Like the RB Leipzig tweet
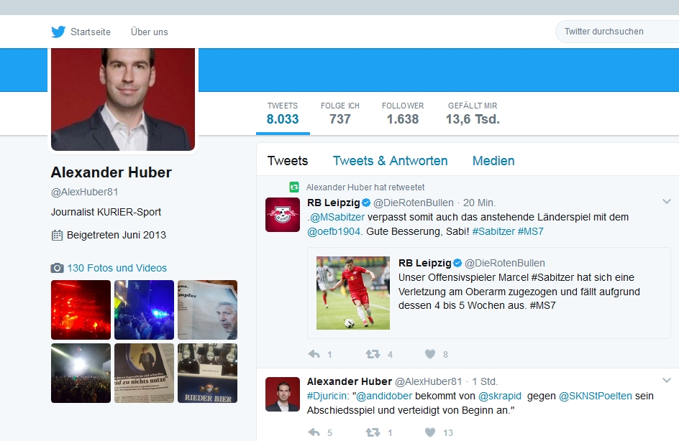Screen dimensions: 679x441 [x=430, y=355]
